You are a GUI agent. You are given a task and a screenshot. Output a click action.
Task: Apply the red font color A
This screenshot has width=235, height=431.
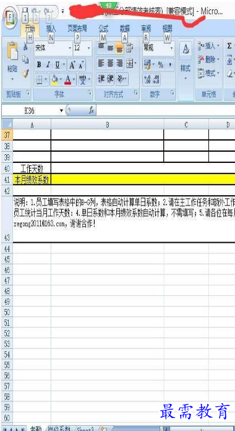(68, 80)
